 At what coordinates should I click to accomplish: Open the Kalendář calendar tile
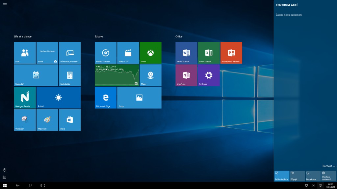click(36, 75)
